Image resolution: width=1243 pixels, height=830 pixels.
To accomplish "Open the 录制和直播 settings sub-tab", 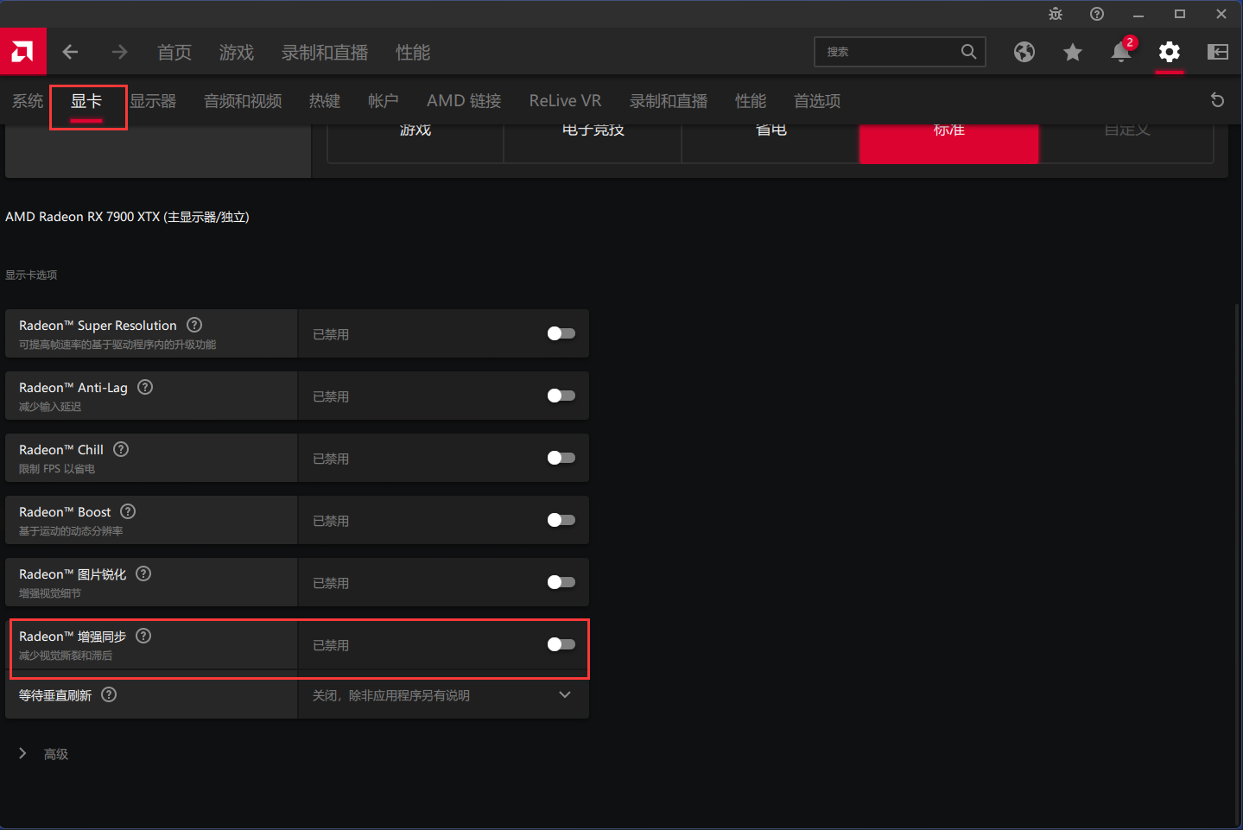I will (x=669, y=101).
